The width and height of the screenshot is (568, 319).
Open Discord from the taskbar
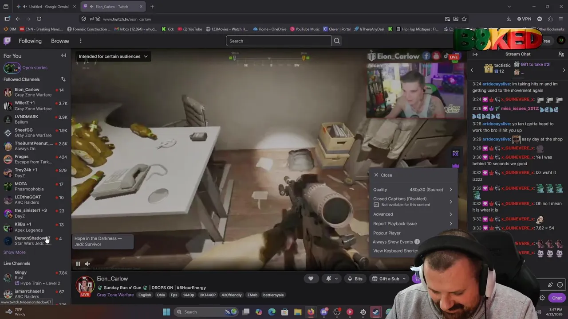[x=324, y=312]
